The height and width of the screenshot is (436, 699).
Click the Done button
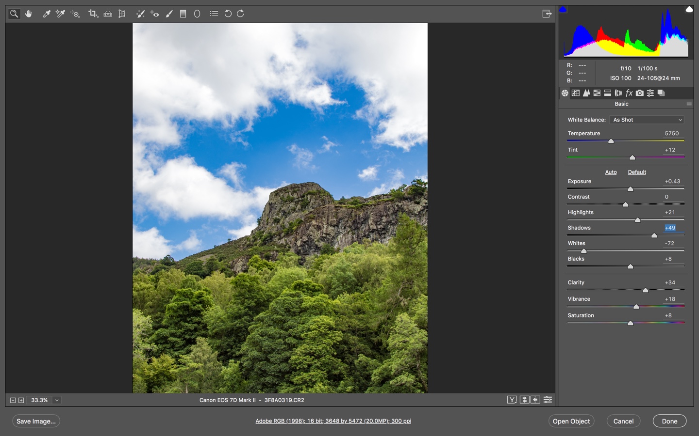pos(669,421)
